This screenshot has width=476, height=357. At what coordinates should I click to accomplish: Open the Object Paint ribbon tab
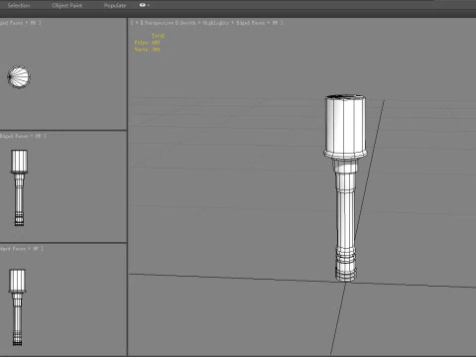pos(67,5)
